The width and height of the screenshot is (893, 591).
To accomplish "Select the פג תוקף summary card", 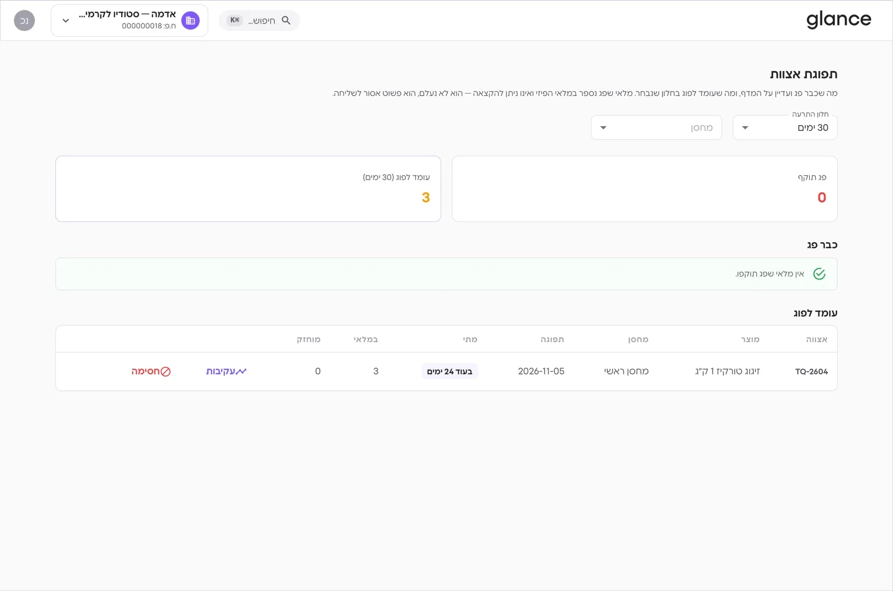I will click(x=645, y=189).
